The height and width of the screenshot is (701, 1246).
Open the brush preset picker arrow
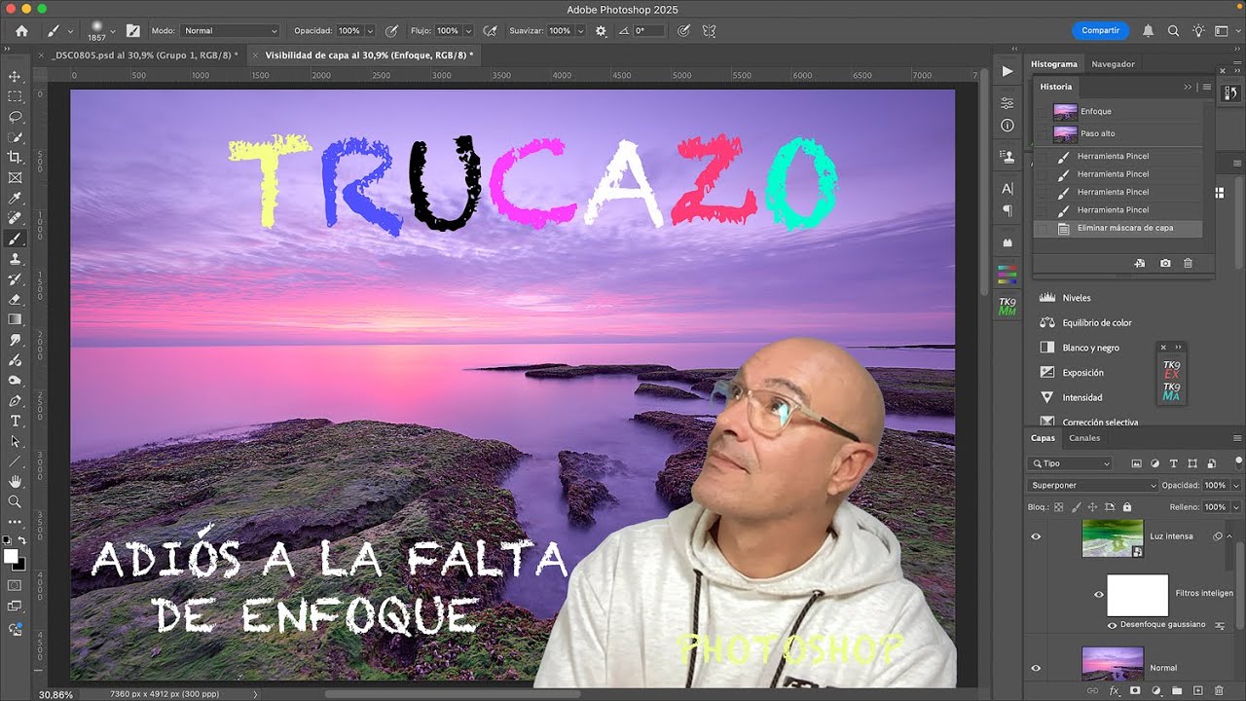point(113,31)
